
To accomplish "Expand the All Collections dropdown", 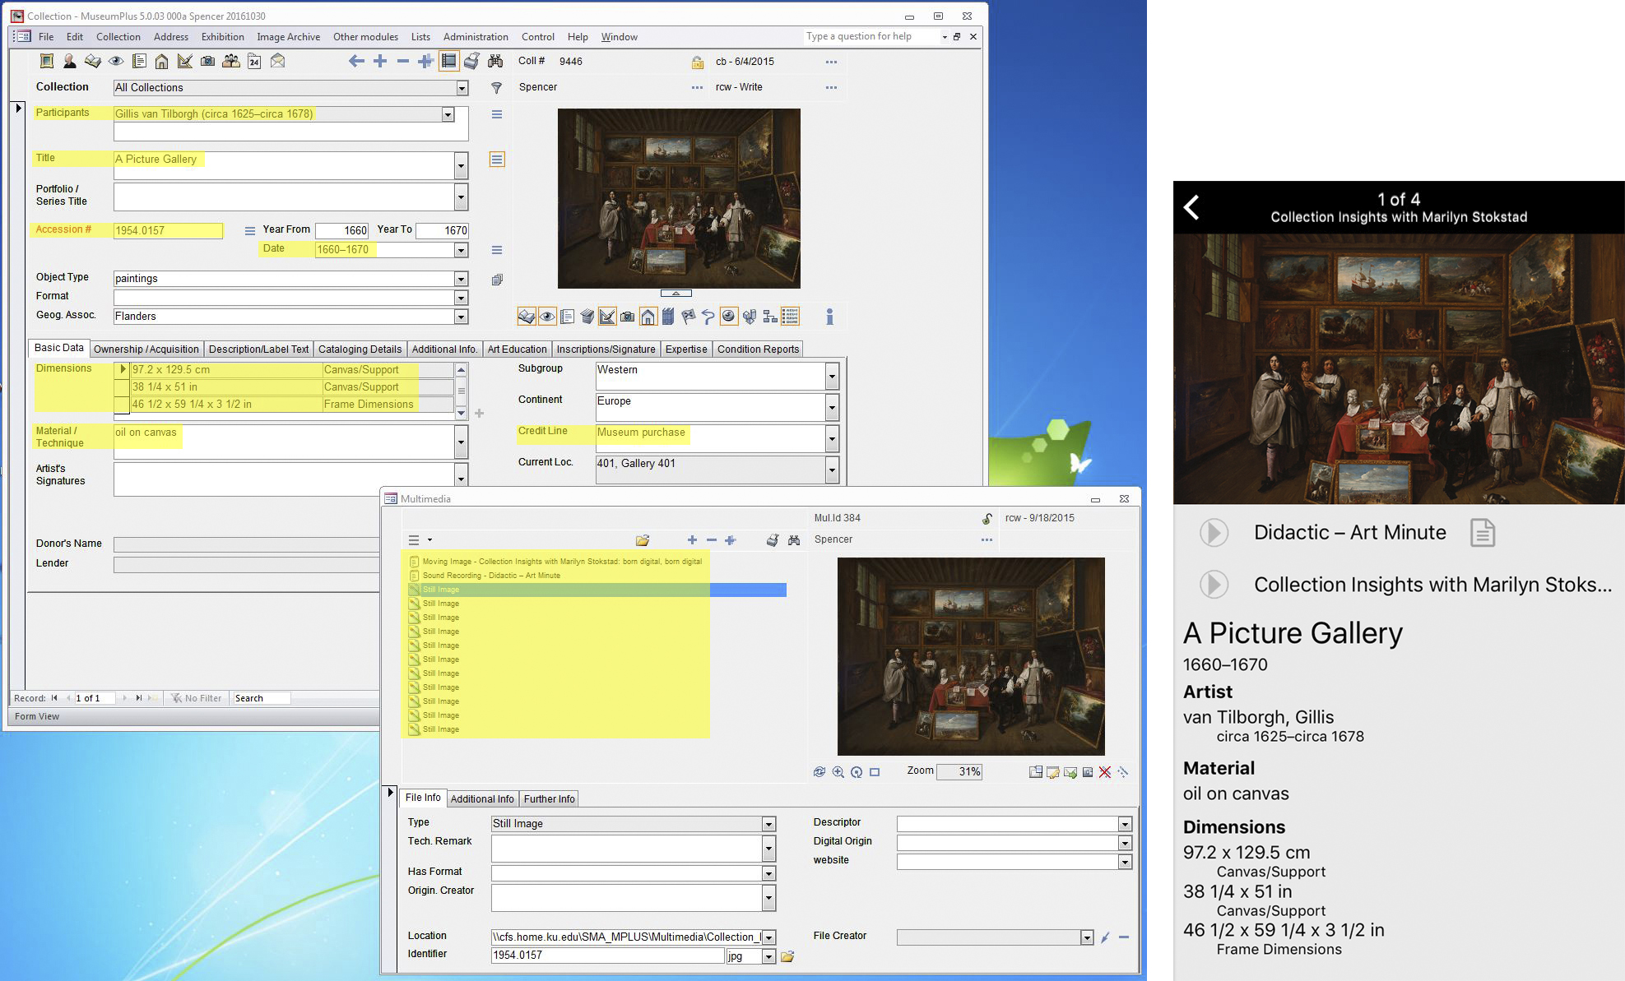I will point(462,88).
